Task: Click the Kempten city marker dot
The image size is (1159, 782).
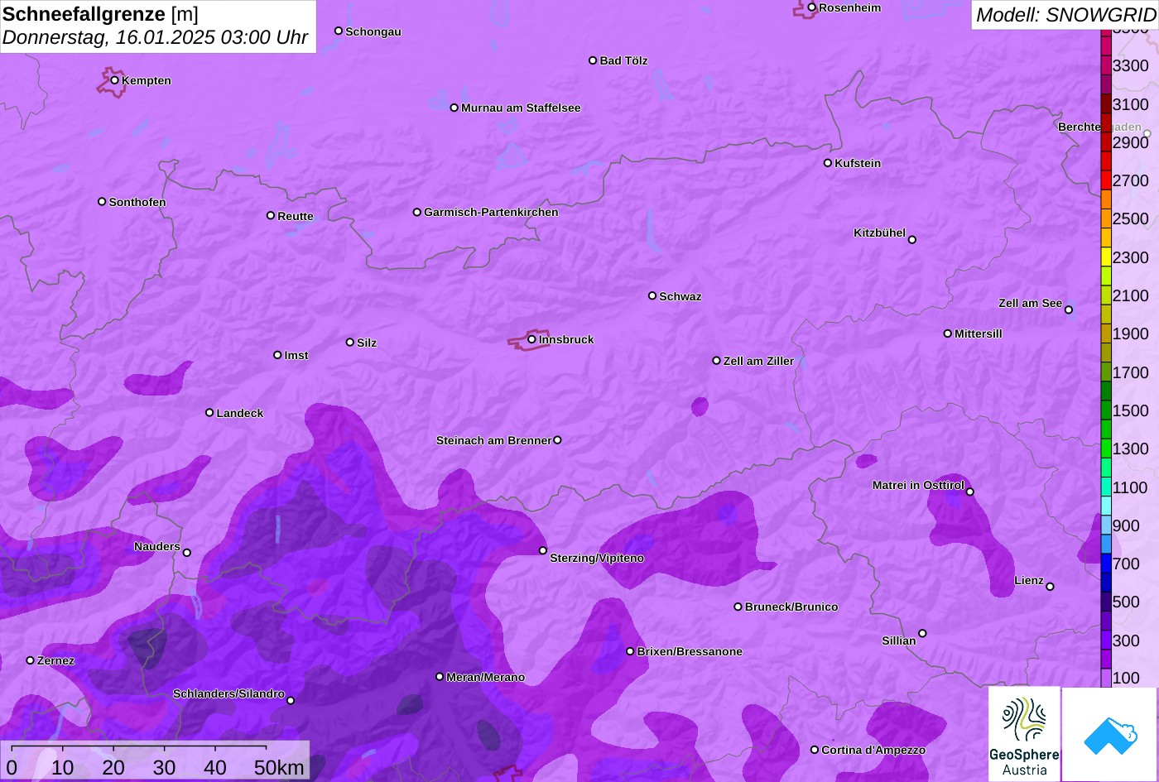Action: [x=115, y=80]
